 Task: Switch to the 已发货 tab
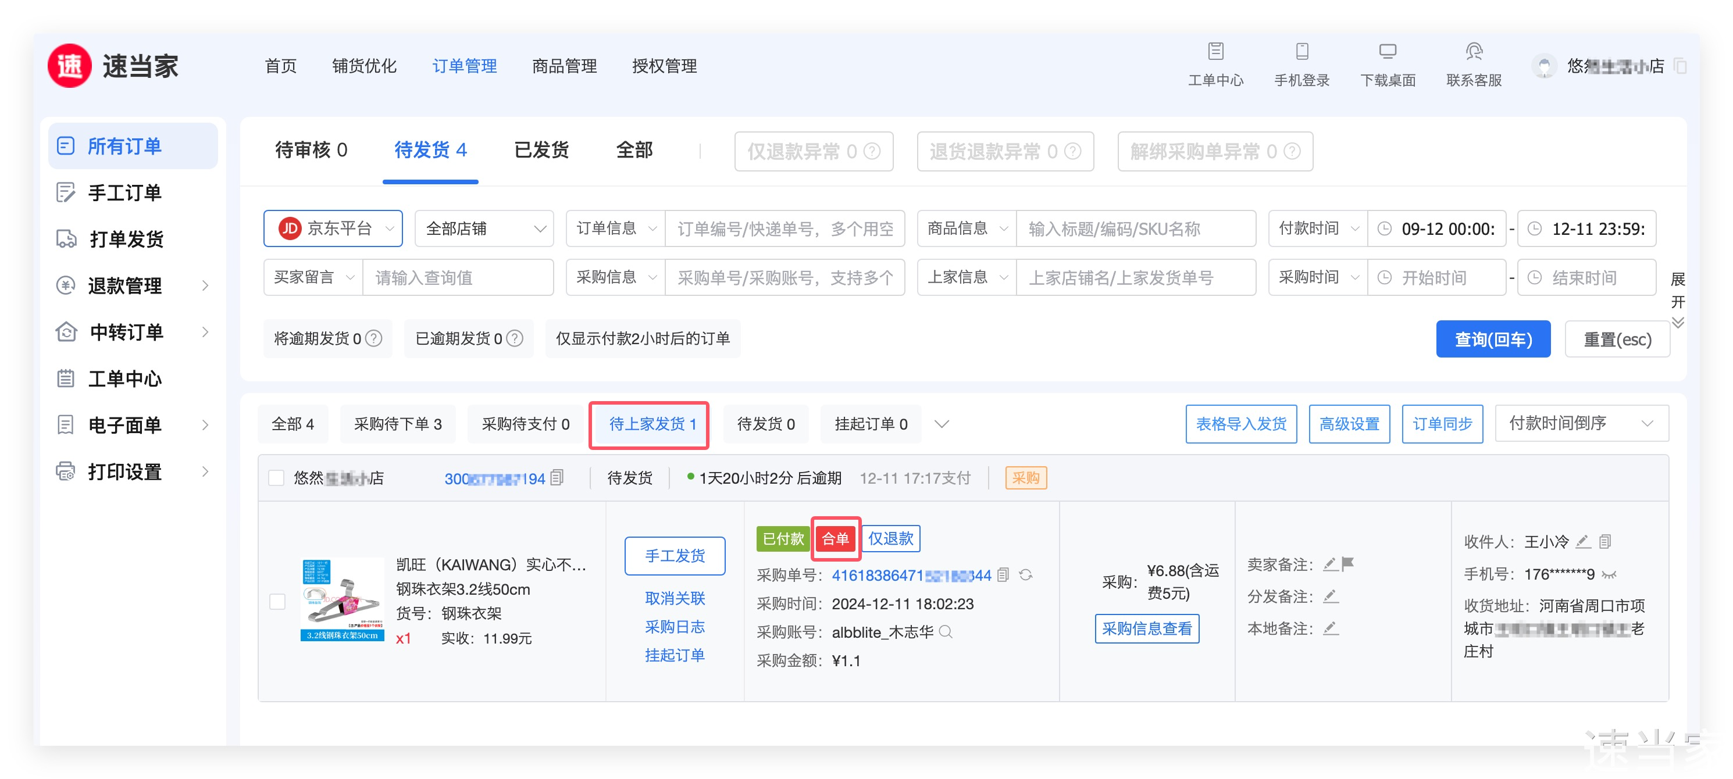[x=541, y=150]
